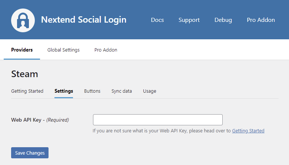Go to Support in the header
The image size is (289, 165).
[x=189, y=20]
